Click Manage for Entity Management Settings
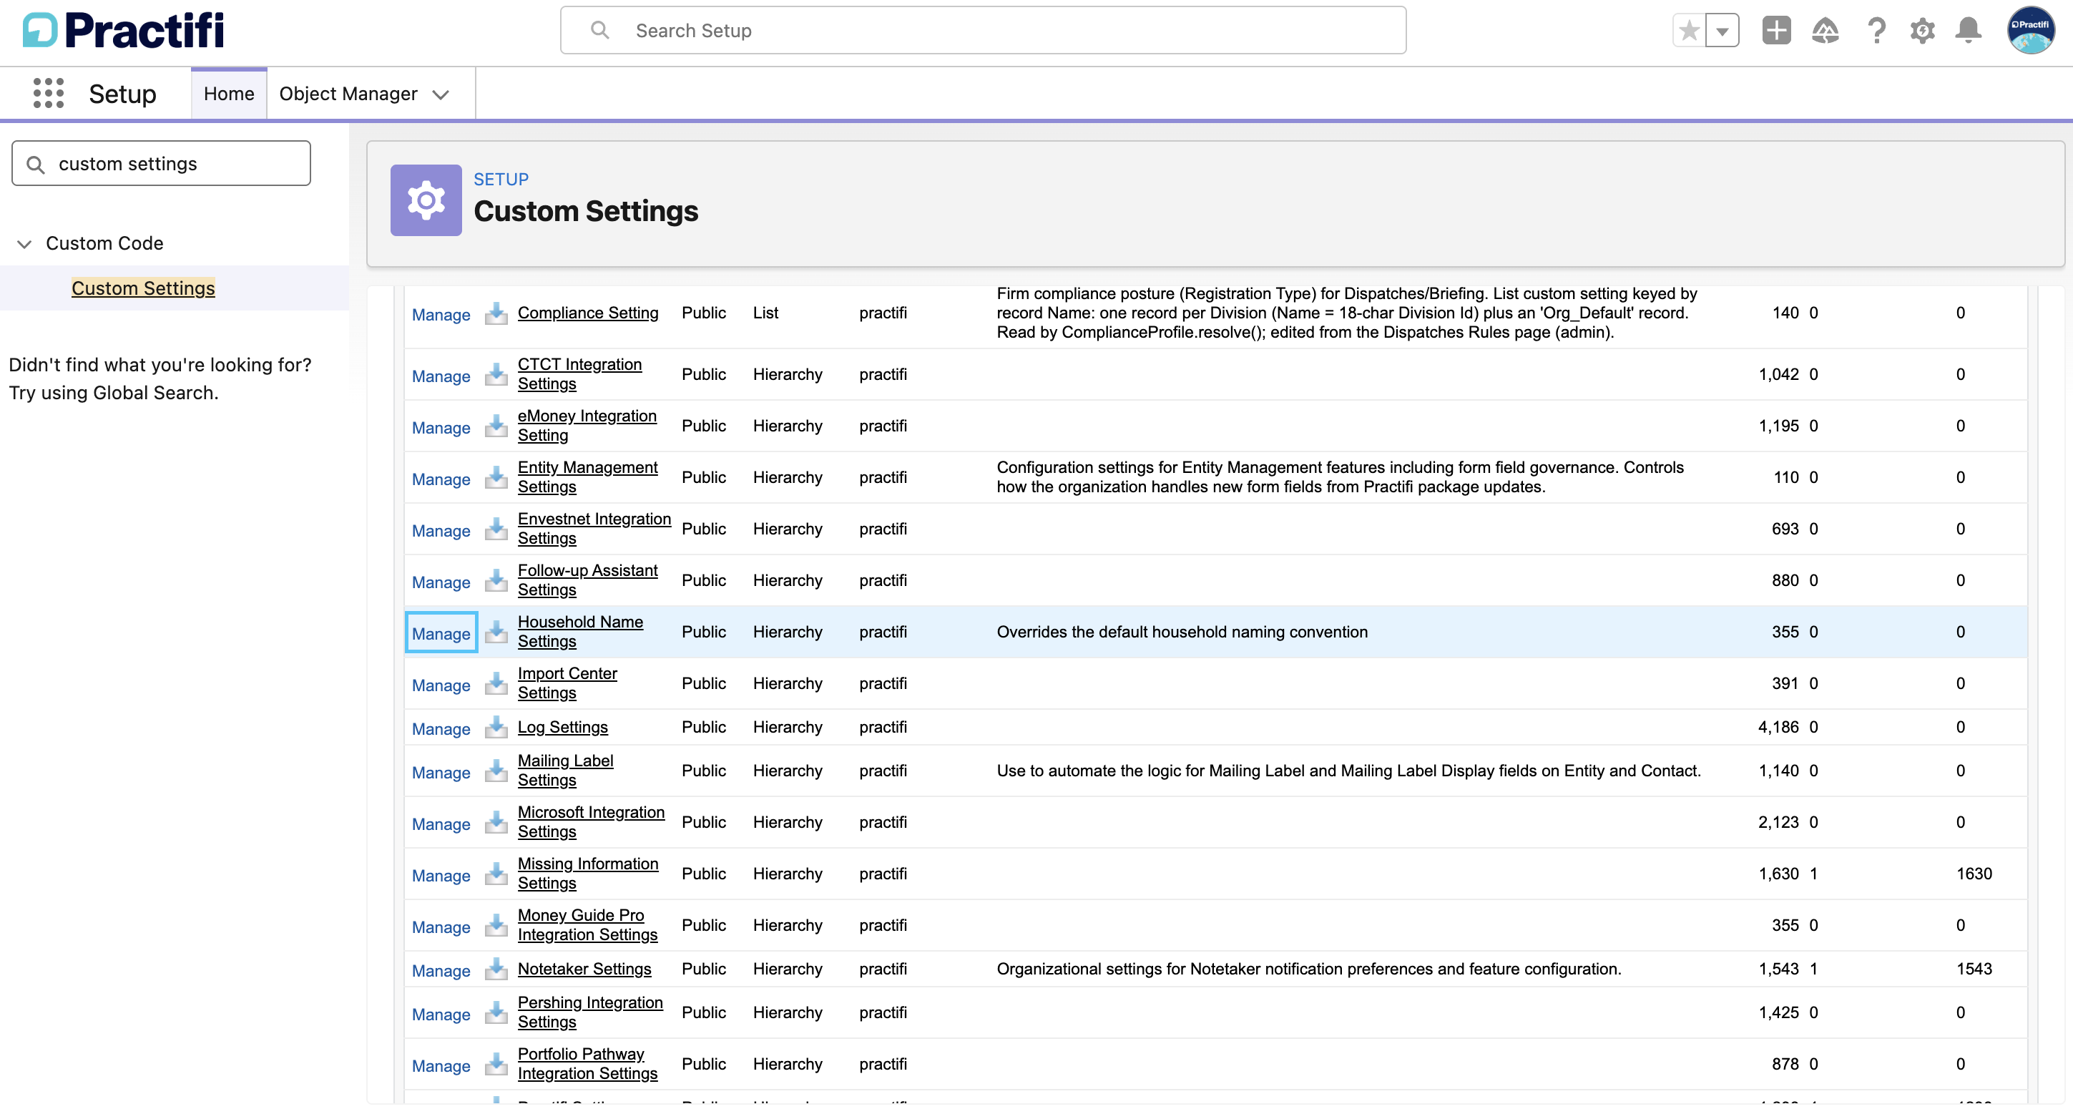The width and height of the screenshot is (2073, 1109). point(441,478)
